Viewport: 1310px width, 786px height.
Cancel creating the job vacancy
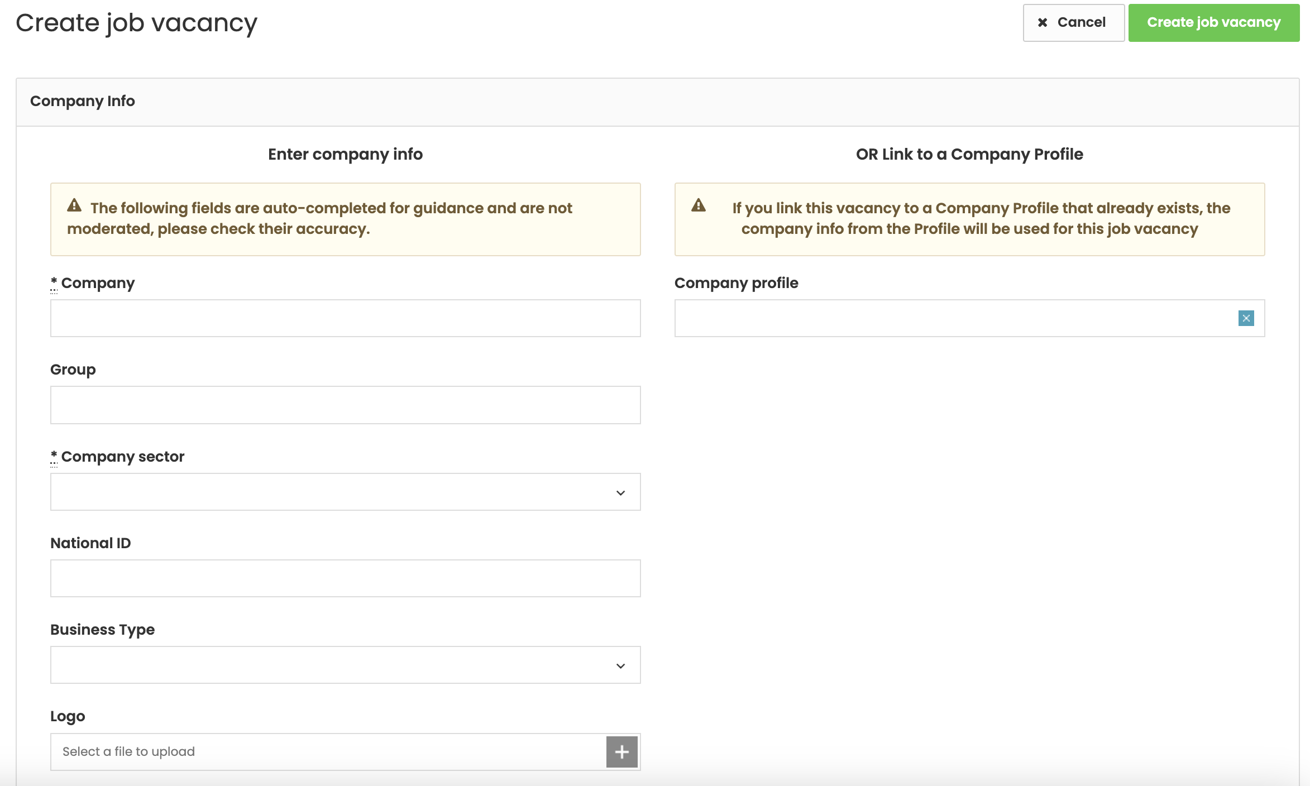pyautogui.click(x=1073, y=22)
